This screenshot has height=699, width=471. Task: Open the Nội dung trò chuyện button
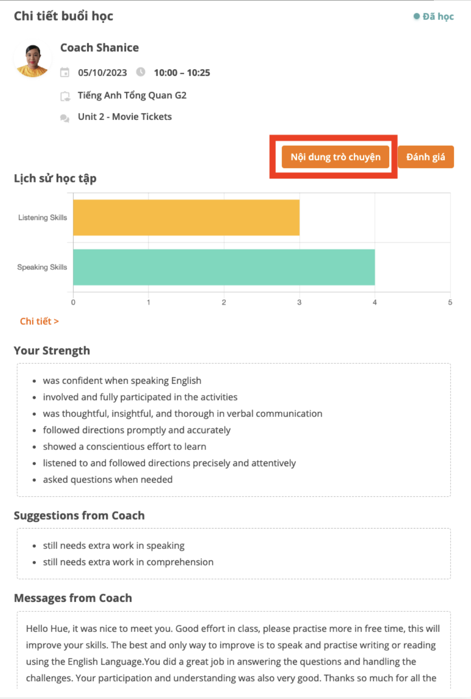click(x=335, y=157)
